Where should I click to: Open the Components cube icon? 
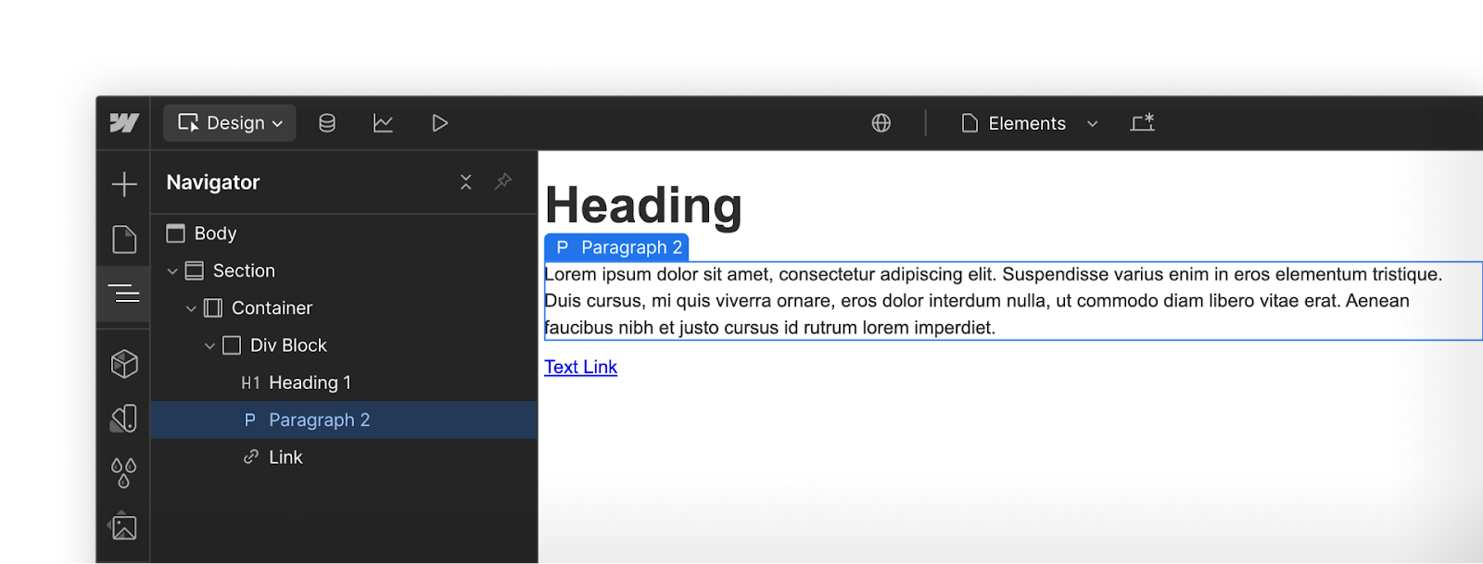pos(124,364)
